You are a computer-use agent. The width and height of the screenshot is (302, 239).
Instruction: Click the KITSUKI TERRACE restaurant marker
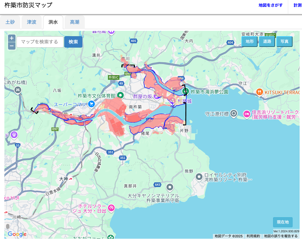pyautogui.click(x=259, y=92)
